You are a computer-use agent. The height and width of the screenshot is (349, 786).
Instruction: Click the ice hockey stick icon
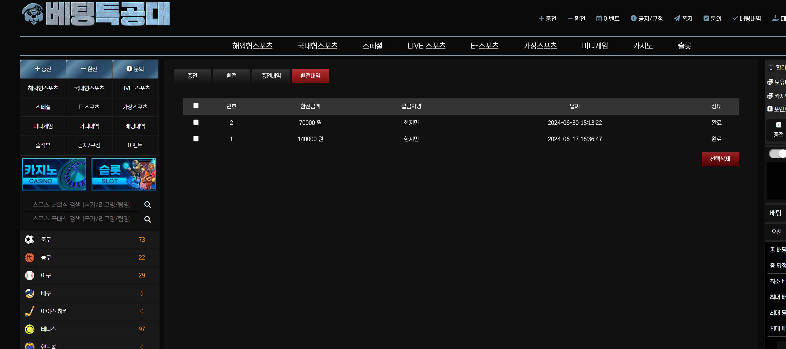coord(29,311)
